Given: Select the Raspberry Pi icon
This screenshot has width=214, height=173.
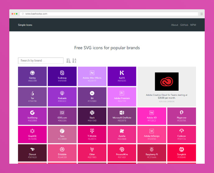Looking at the screenshot, I should [152, 149].
